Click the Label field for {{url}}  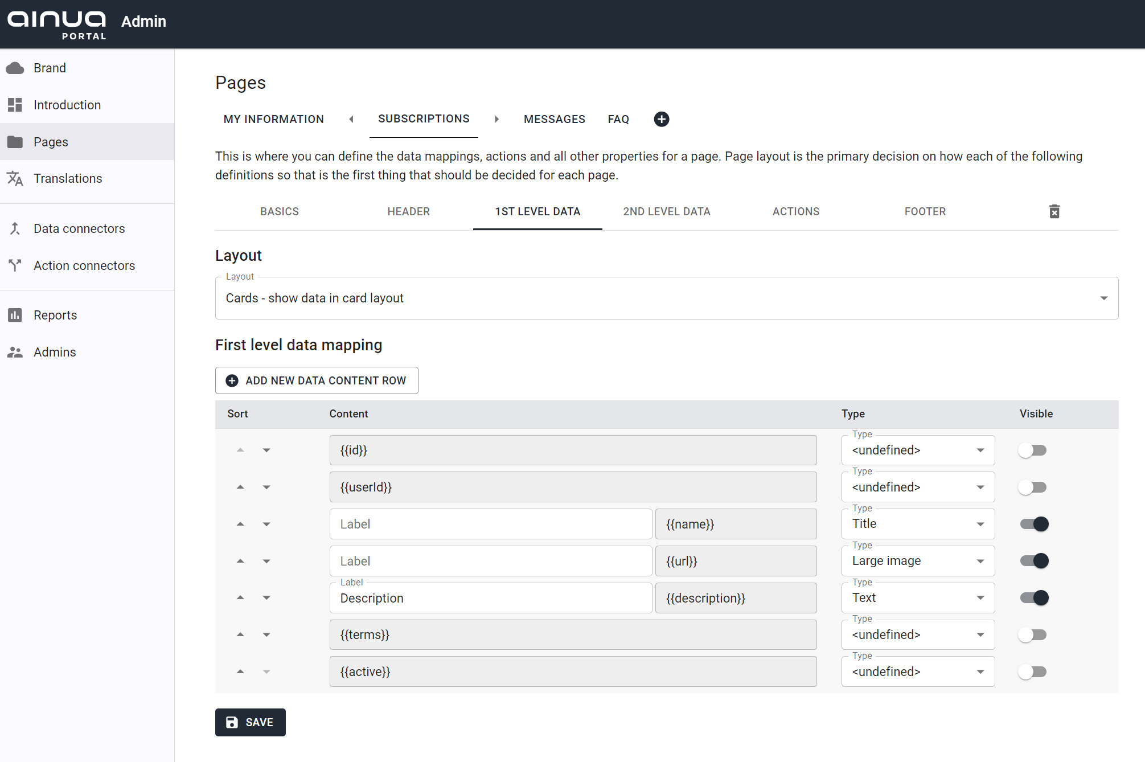[x=491, y=561]
